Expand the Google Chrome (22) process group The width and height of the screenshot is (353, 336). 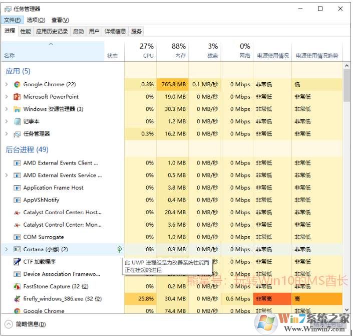pos(7,85)
